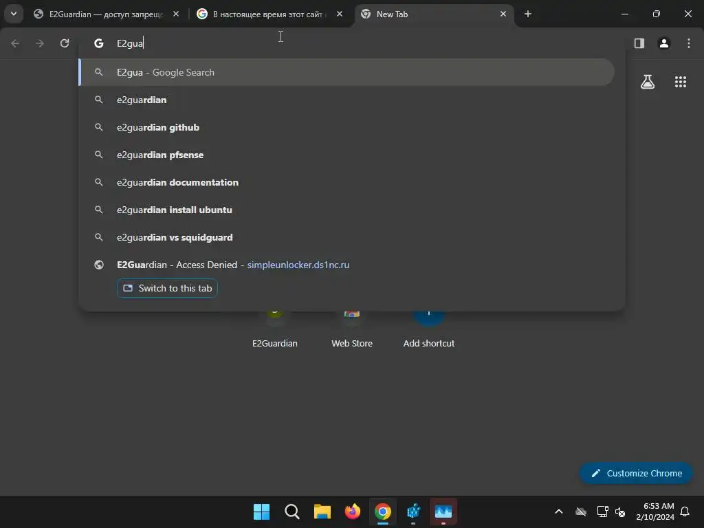Choose the e2guardian pfsense suggestion
The width and height of the screenshot is (704, 528).
[x=346, y=155]
